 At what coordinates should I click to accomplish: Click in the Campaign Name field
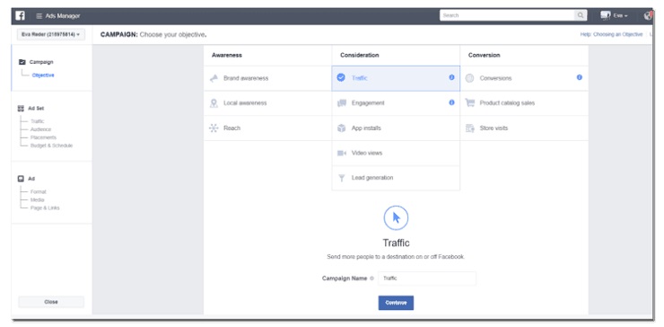pyautogui.click(x=427, y=278)
